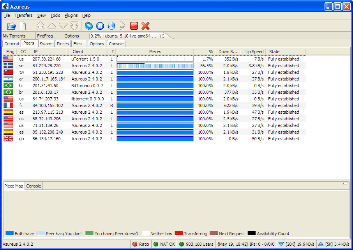Sort by the Pieces column header
This screenshot has height=250, width=353.
[155, 52]
